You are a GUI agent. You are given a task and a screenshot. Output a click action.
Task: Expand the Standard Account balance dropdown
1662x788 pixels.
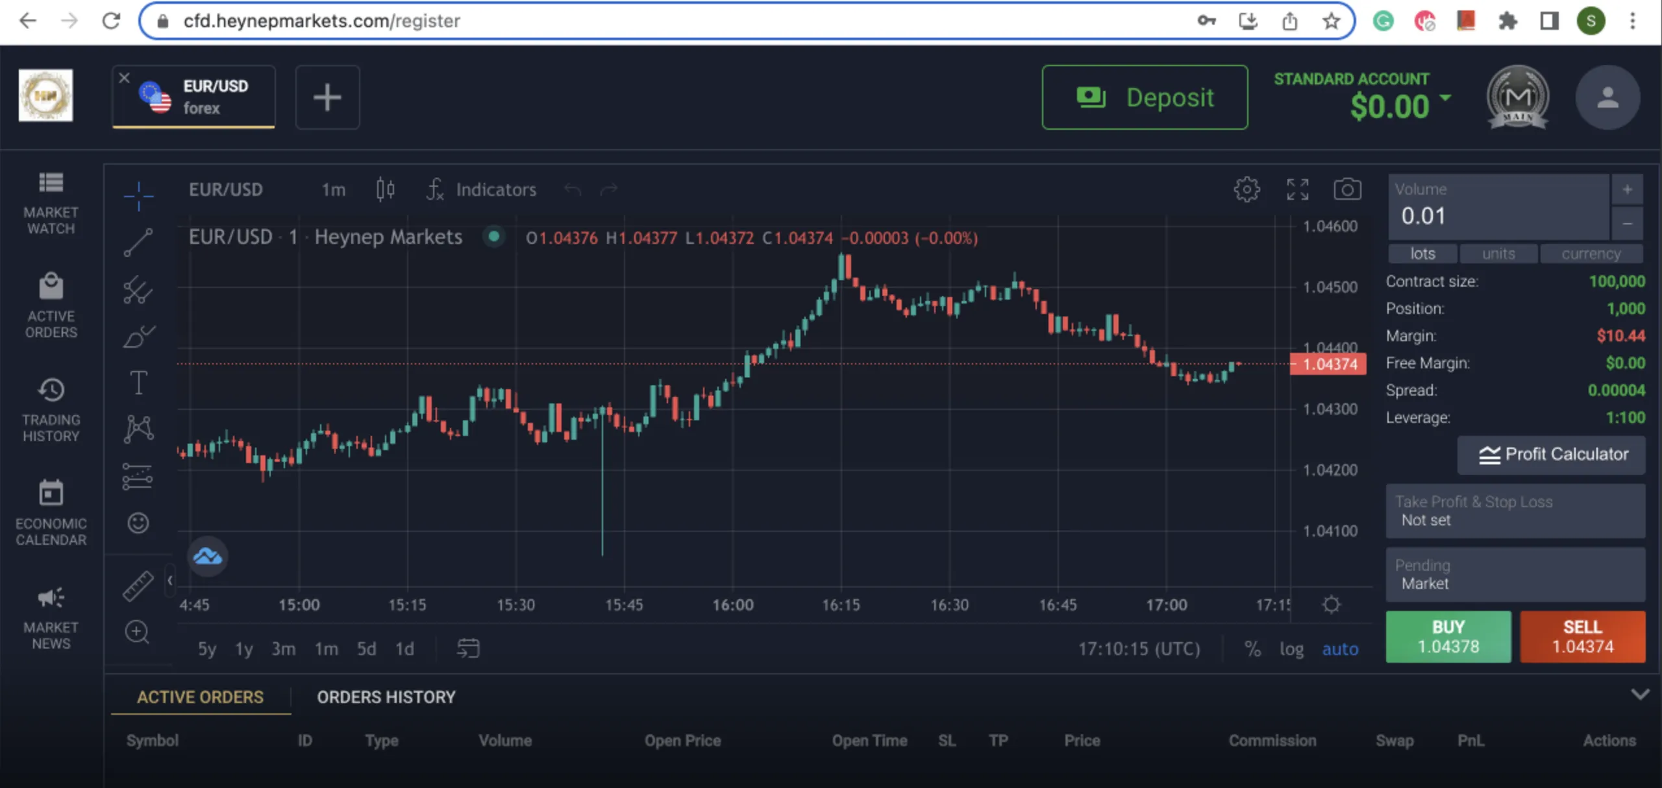pos(1445,97)
